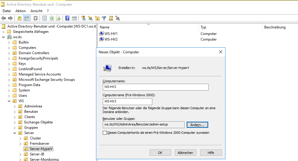This screenshot has width=298, height=161.
Task: Collapse the ws.its domain node
Action: tap(3, 37)
